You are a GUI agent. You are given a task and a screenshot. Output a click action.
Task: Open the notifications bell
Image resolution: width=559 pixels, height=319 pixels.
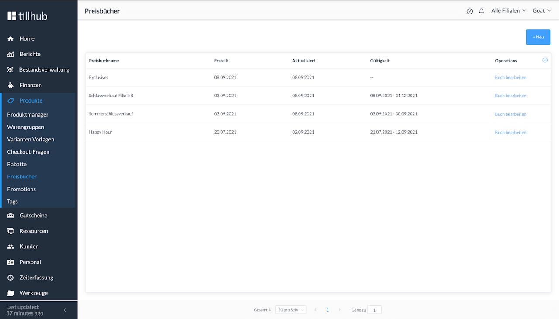[481, 11]
